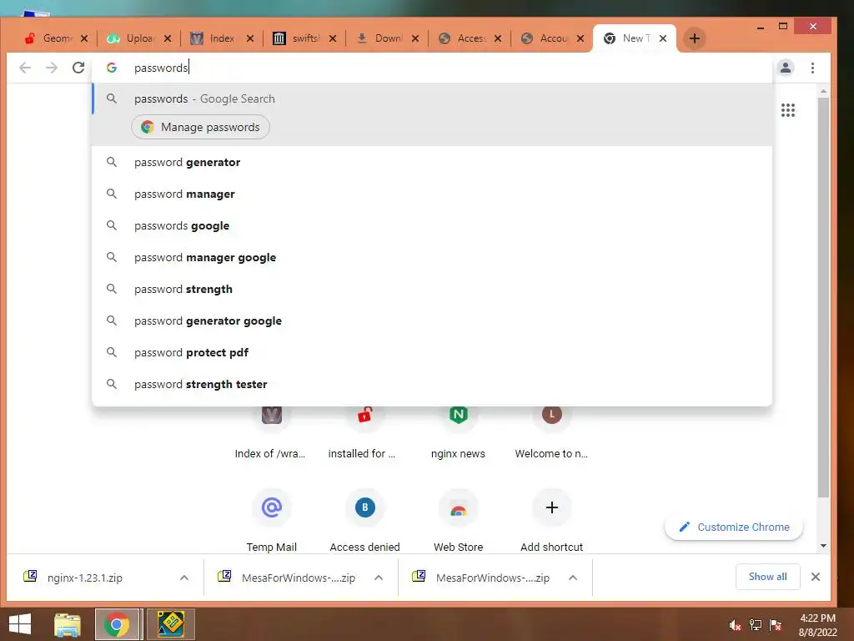The height and width of the screenshot is (641, 854).
Task: Open the 'Index of /wra...' shortcut
Action: [271, 433]
